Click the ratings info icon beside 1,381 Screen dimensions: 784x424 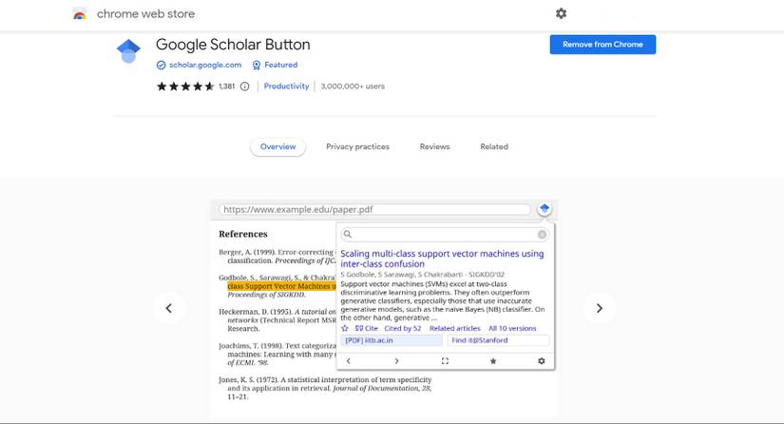click(x=245, y=87)
